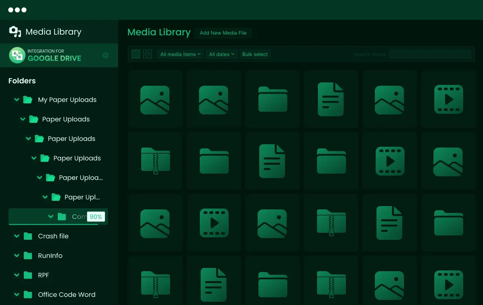
Task: Open the image thumbnail in second grid row
Action: click(448, 162)
